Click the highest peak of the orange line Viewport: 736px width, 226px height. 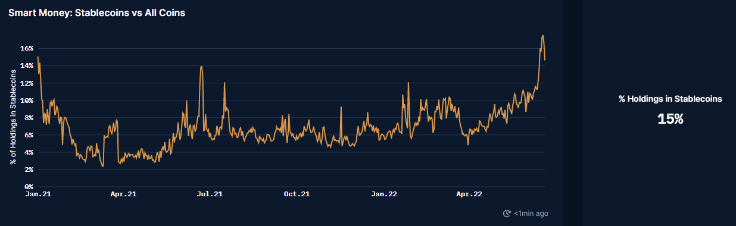coord(542,36)
